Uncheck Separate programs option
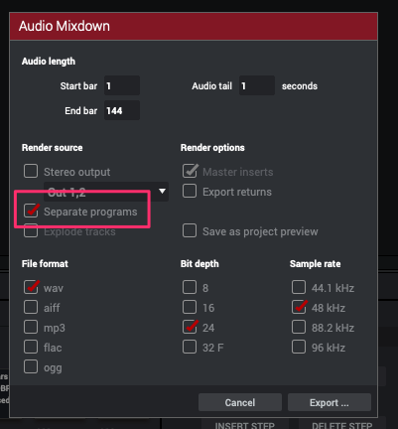Image resolution: width=398 pixels, height=429 pixels. [x=31, y=212]
